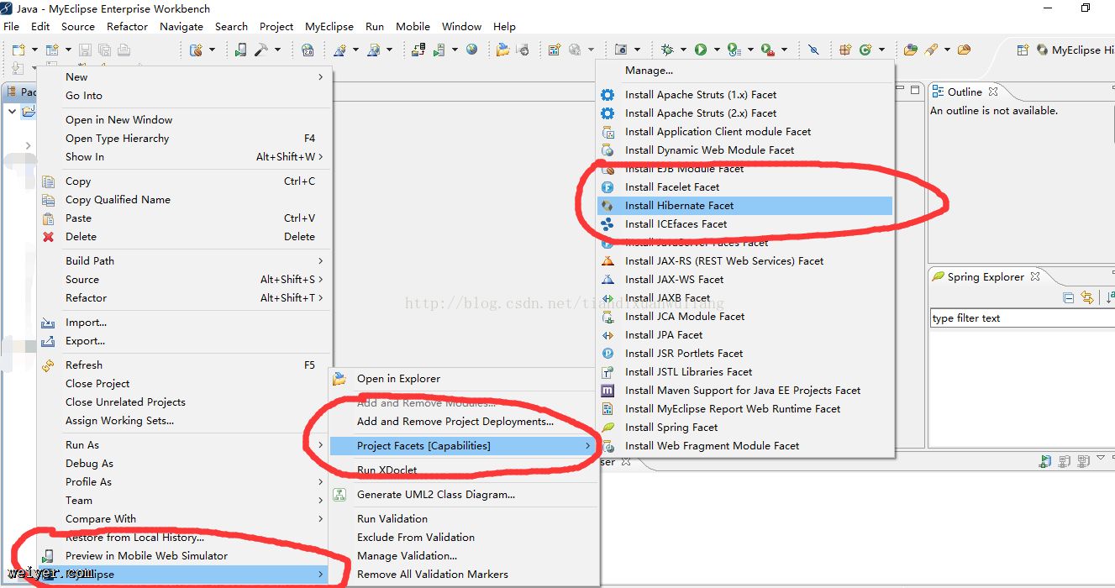The width and height of the screenshot is (1115, 588).
Task: Select Open Type Hierarchy
Action: click(185, 139)
